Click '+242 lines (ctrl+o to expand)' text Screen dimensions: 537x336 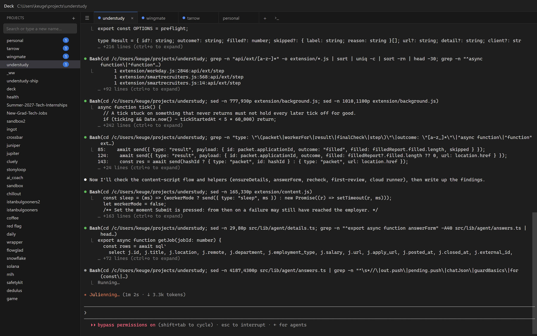click(x=143, y=125)
